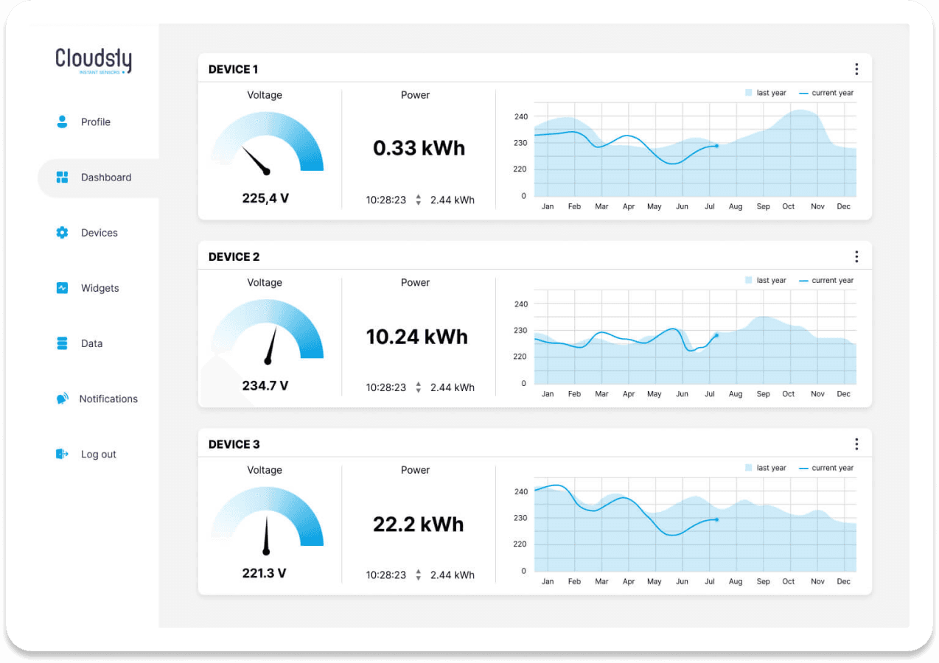The image size is (939, 663).
Task: Click the Log out icon
Action: pyautogui.click(x=62, y=454)
